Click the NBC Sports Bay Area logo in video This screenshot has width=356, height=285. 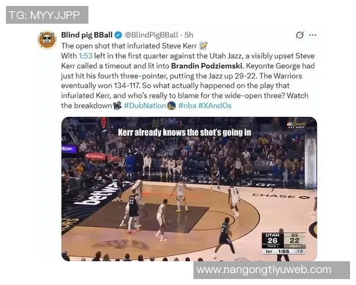pyautogui.click(x=296, y=125)
